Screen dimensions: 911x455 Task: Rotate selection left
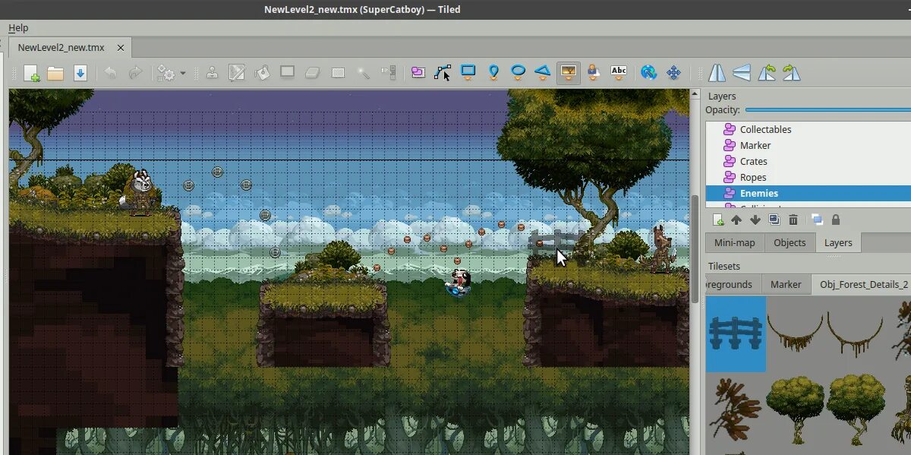(767, 73)
